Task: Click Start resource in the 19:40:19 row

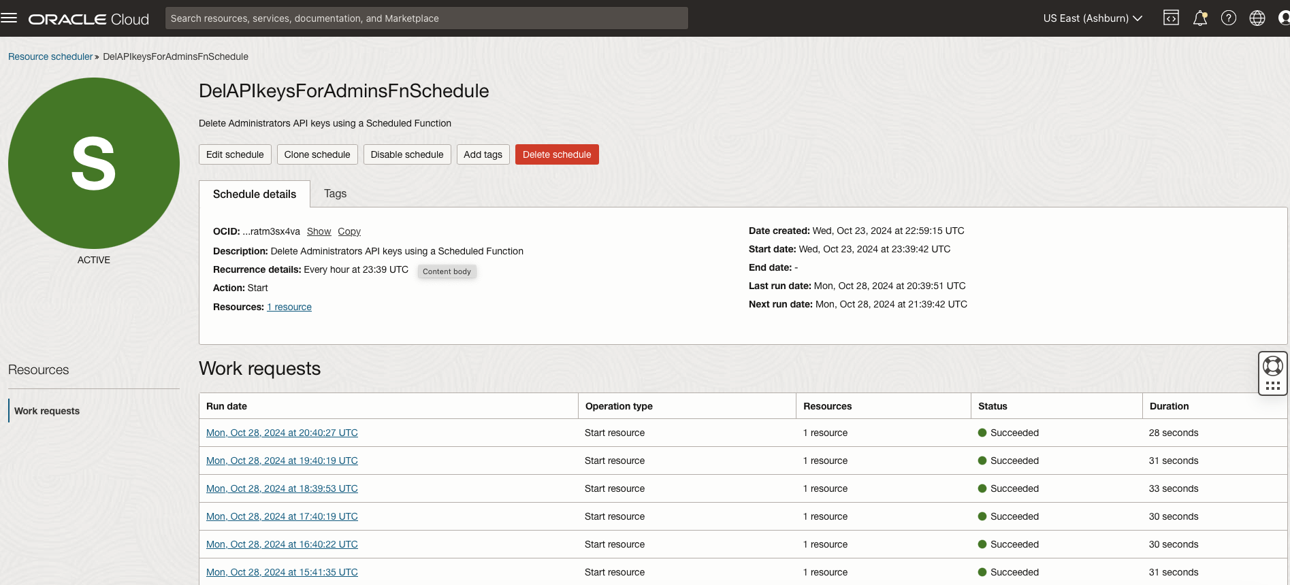Action: [x=615, y=461]
